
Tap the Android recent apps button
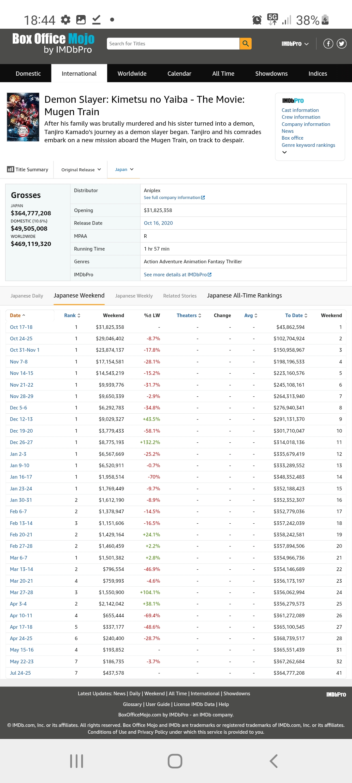pos(77,761)
